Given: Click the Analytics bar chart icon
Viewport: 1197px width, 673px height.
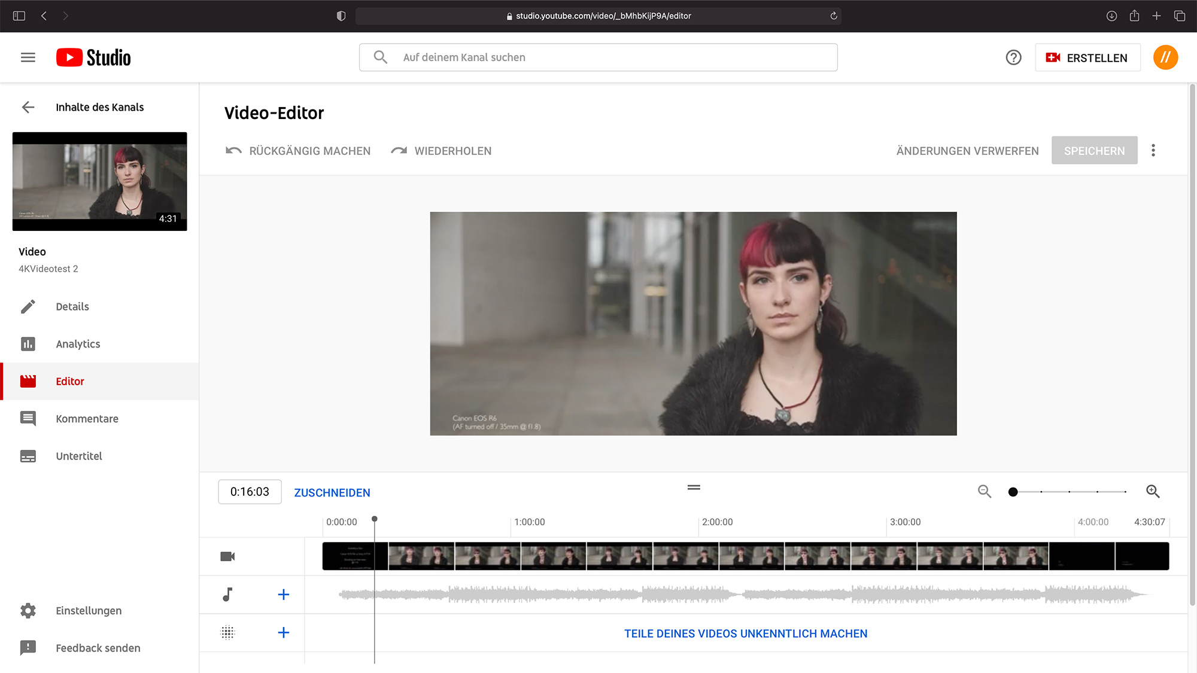Looking at the screenshot, I should (28, 344).
